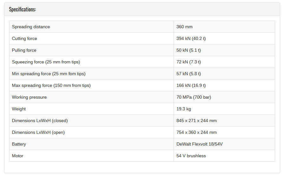Click the Specifications panel heading

click(x=23, y=9)
